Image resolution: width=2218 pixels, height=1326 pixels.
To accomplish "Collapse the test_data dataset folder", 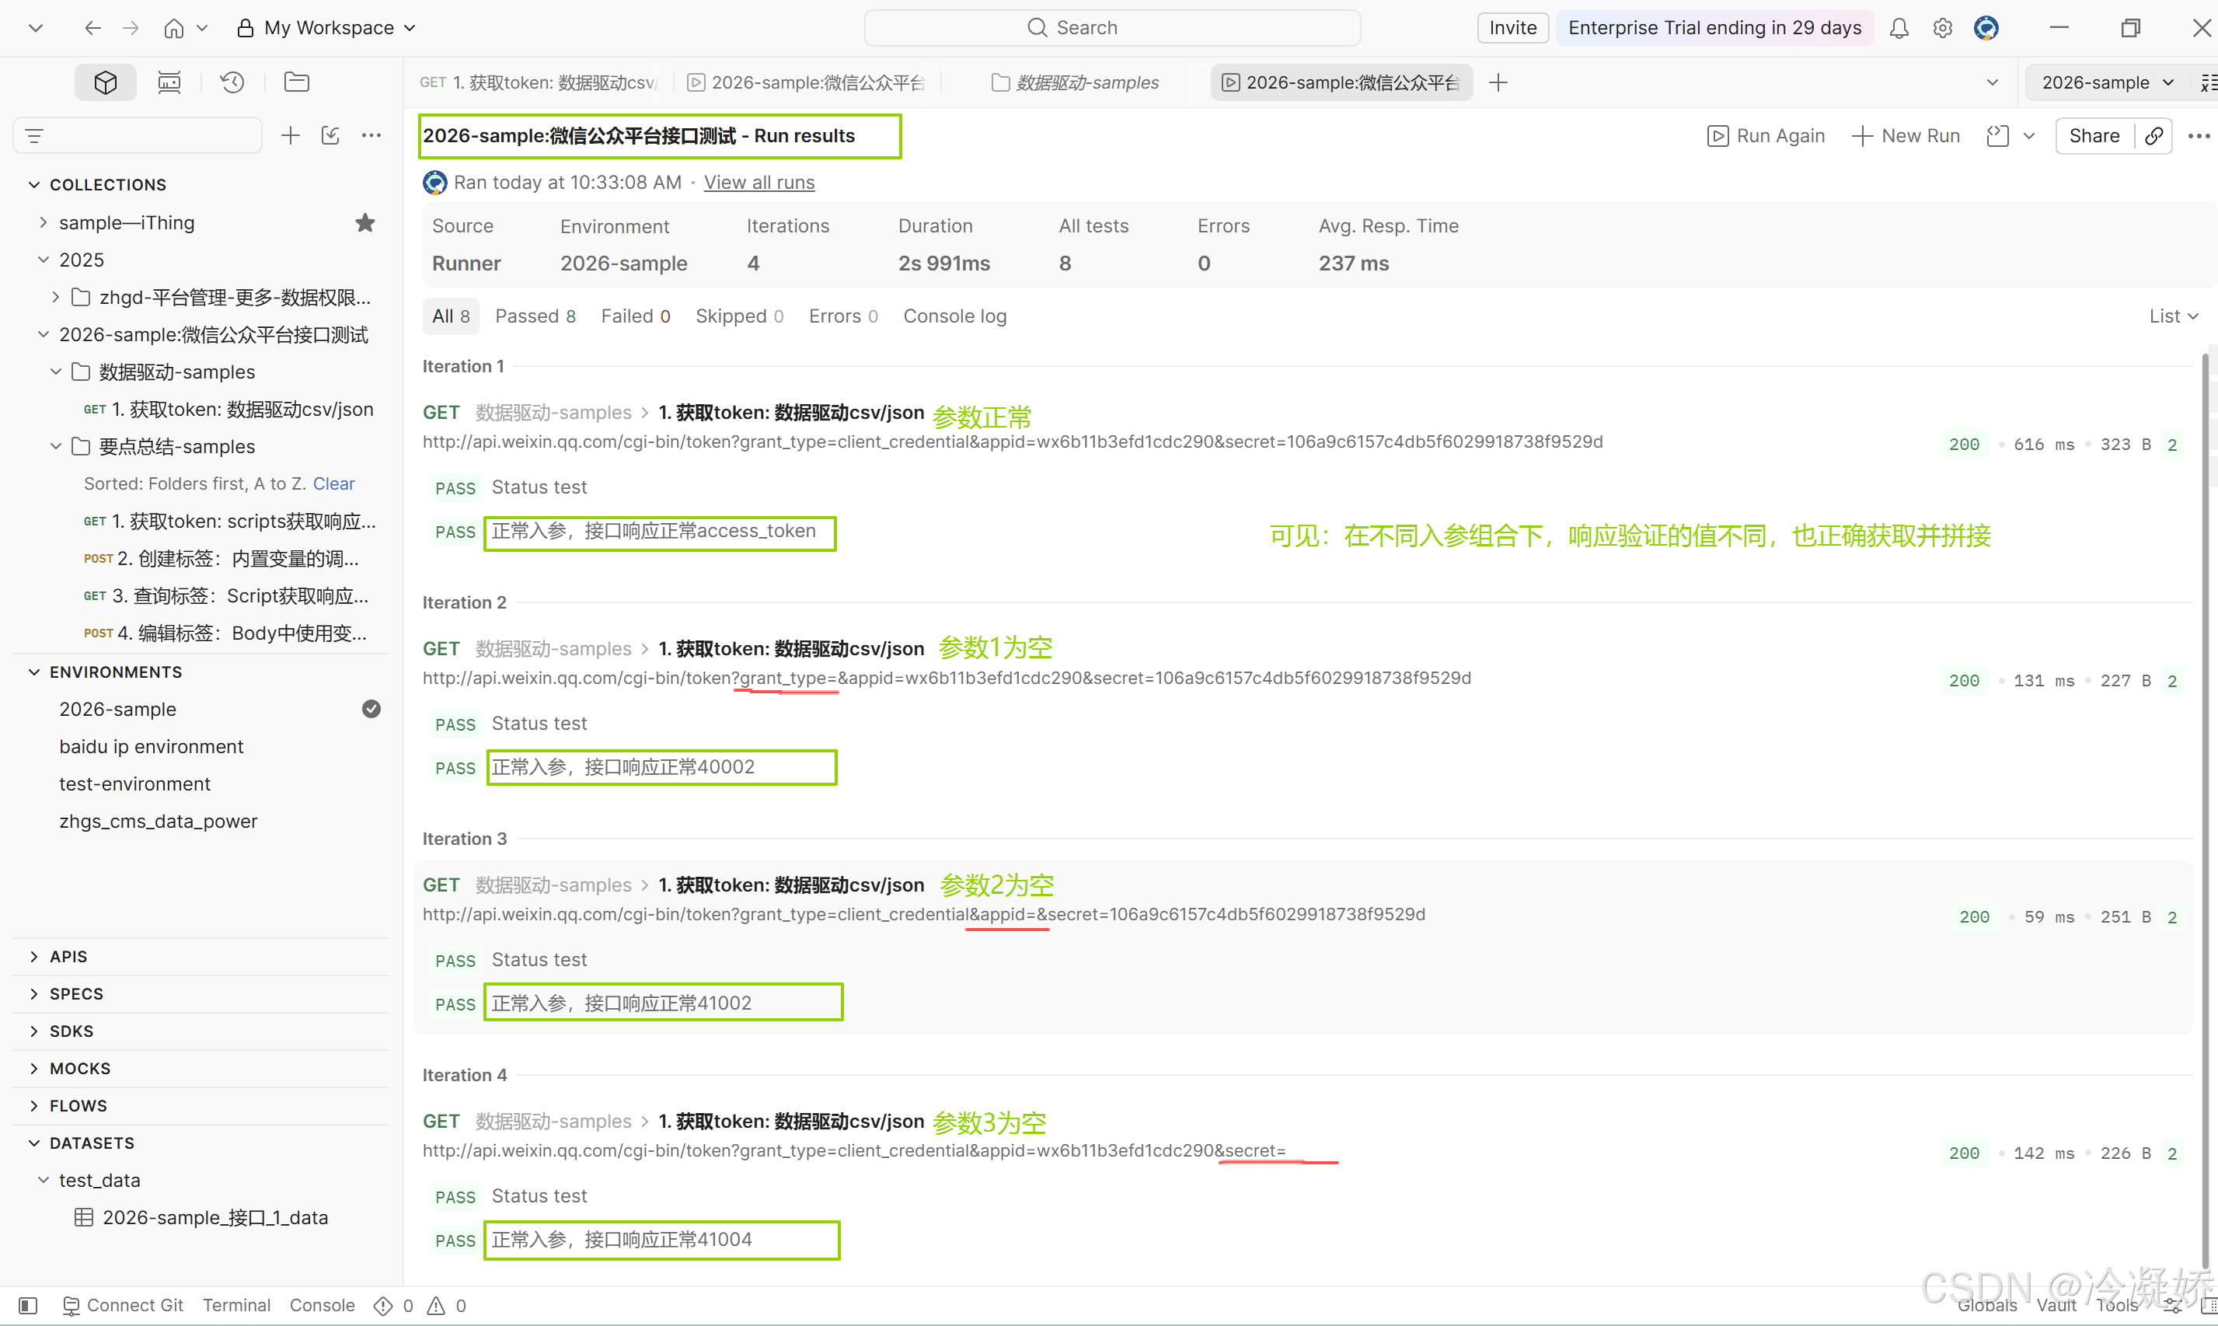I will 43,1179.
